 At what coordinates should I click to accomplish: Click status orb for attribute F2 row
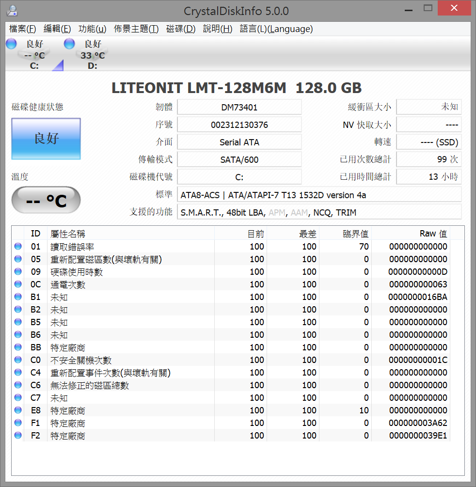click(18, 436)
